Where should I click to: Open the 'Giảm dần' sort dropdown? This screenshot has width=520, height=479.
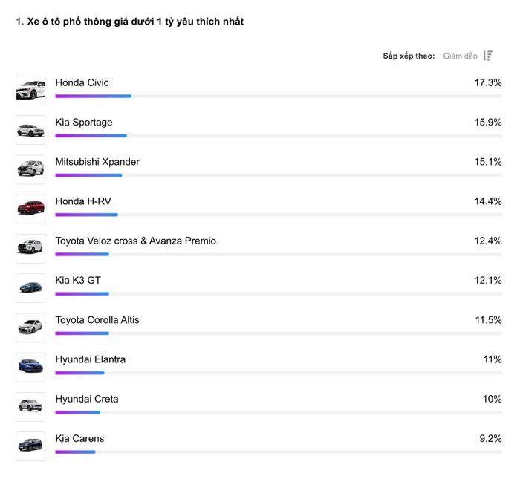point(460,56)
